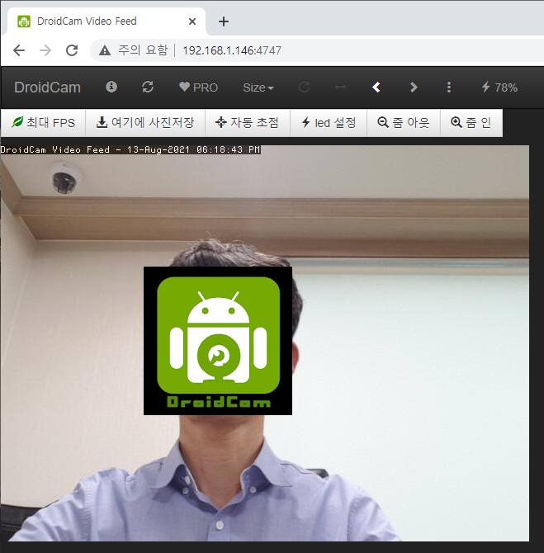Click the address bar URL 192.168.1.146:4747
Screen dimensions: 544x553
pos(232,50)
